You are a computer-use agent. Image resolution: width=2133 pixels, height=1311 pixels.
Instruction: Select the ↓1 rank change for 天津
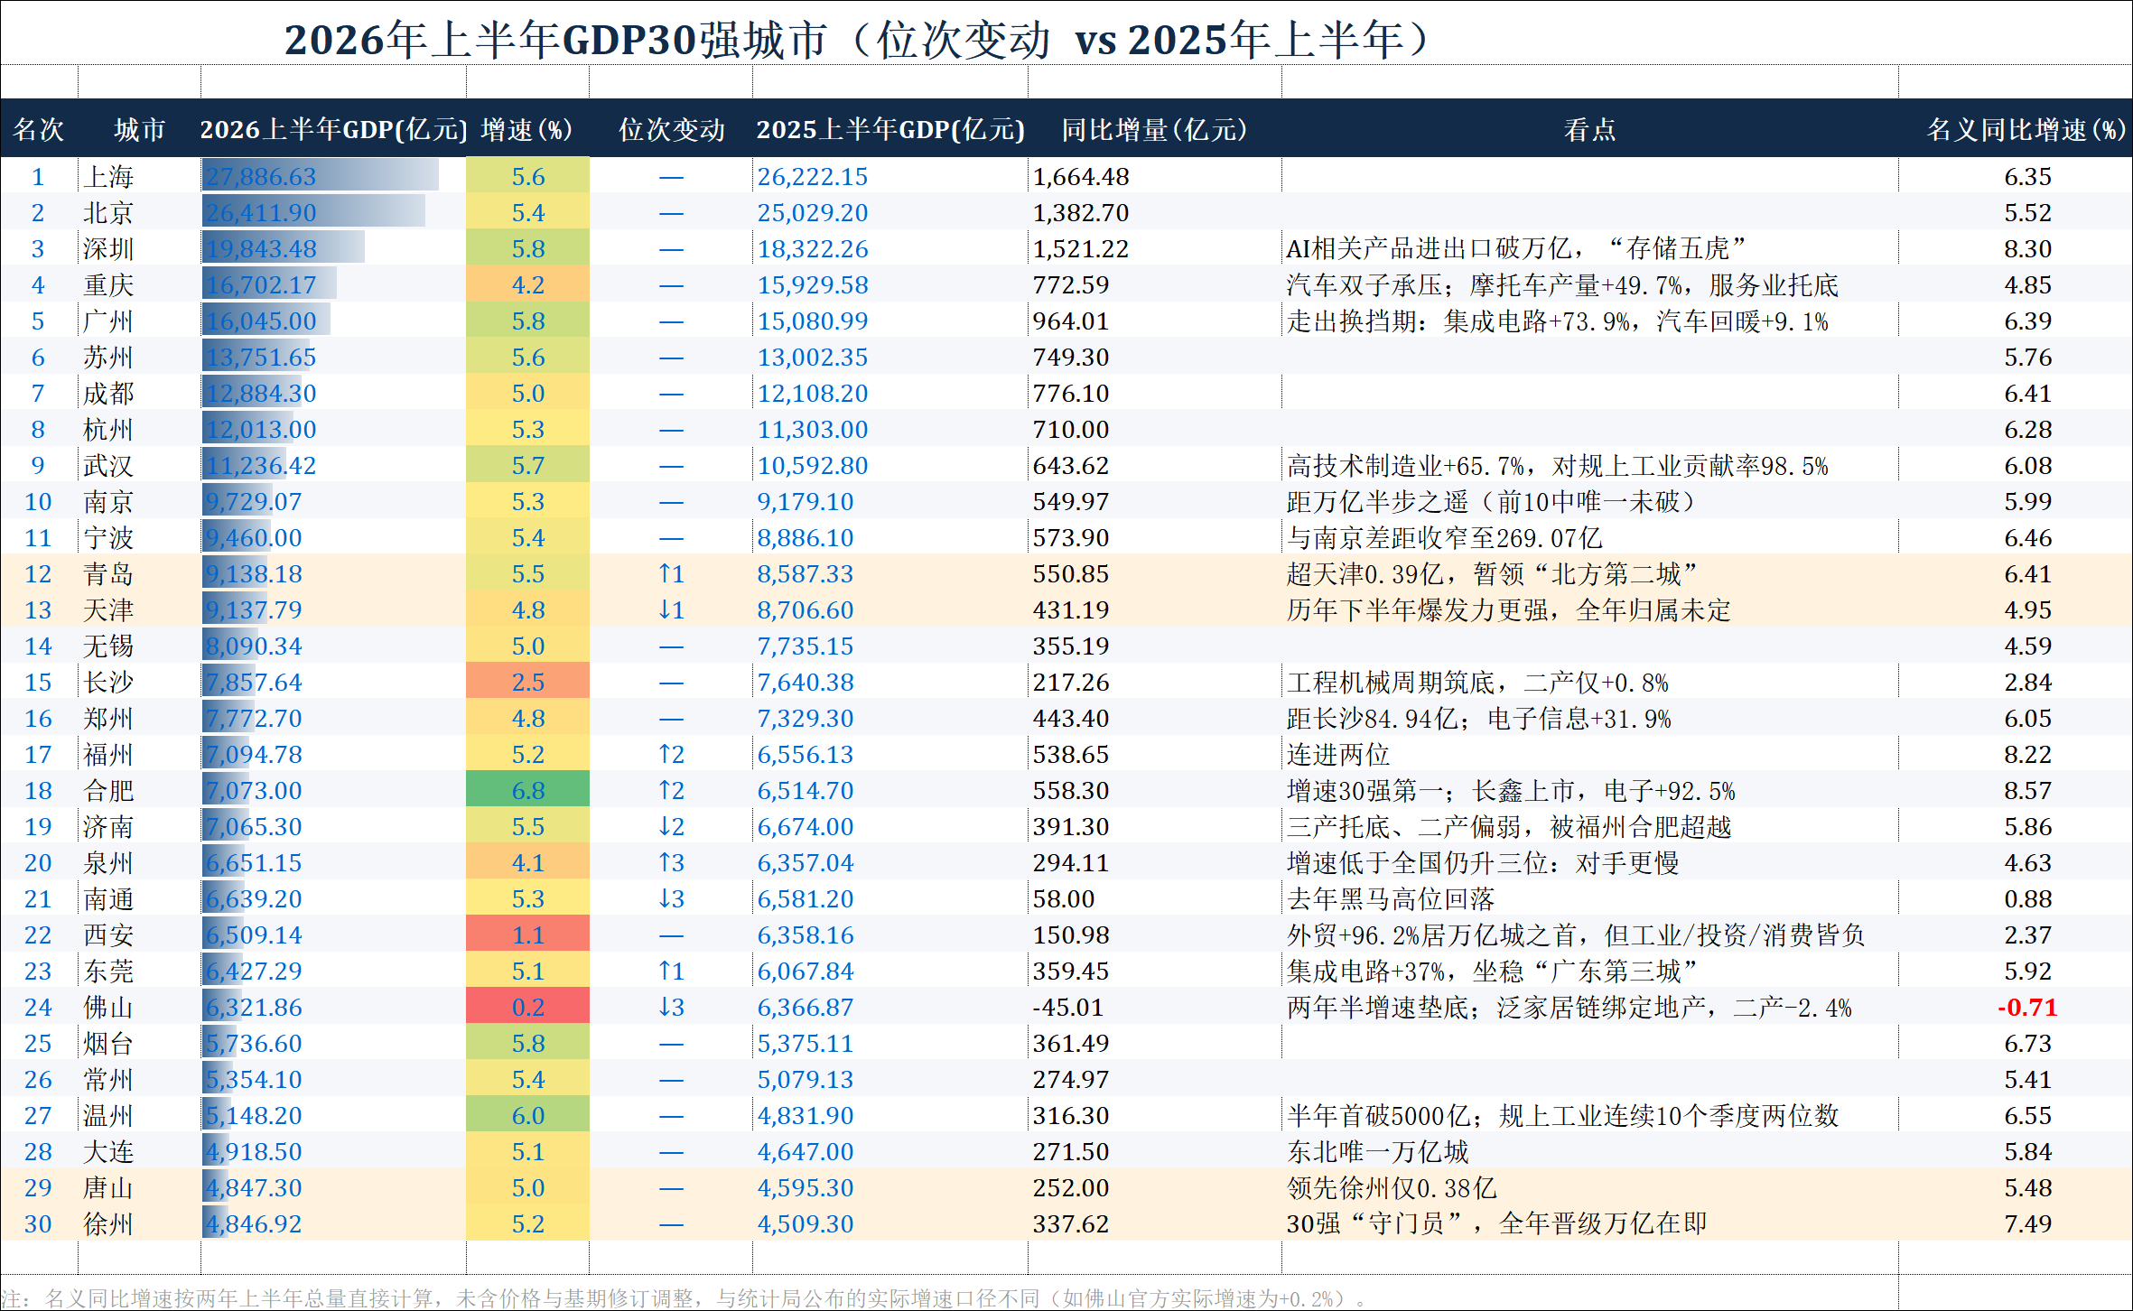(x=671, y=609)
